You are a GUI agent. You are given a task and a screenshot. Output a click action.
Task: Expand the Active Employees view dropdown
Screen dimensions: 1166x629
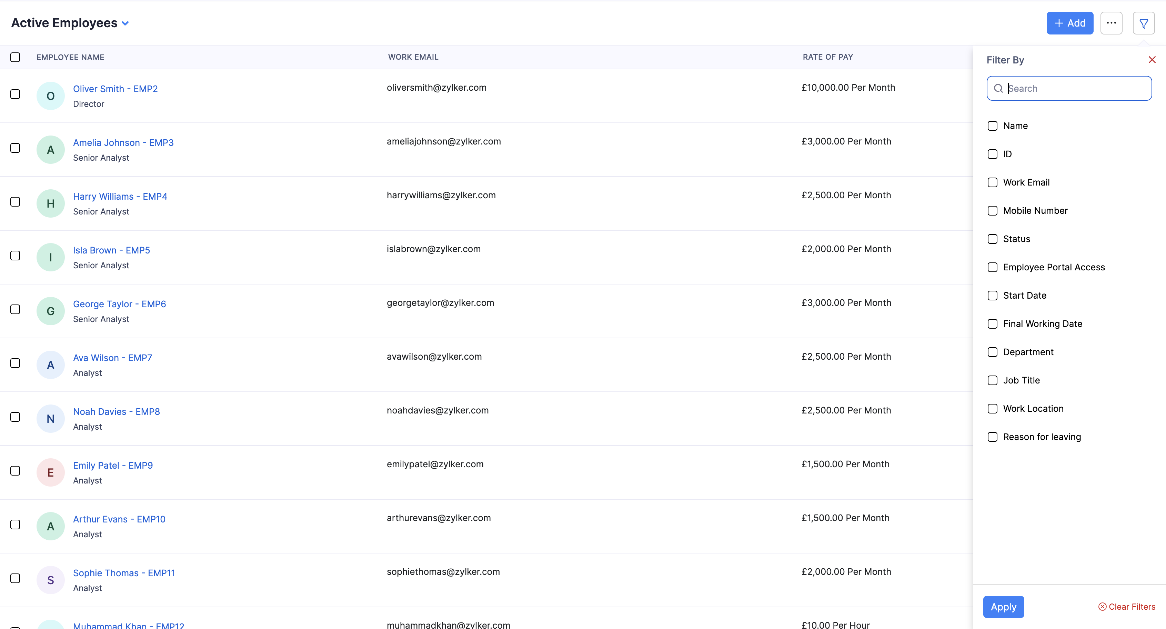125,23
